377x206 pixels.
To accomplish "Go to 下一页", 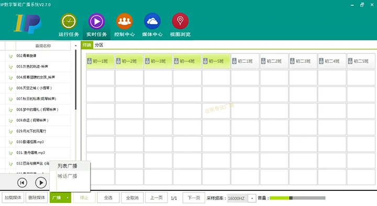I will pos(194,198).
